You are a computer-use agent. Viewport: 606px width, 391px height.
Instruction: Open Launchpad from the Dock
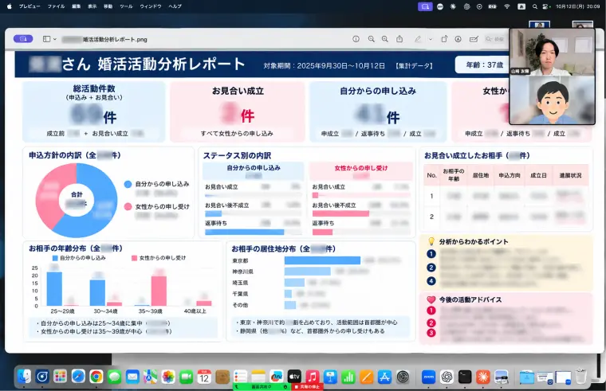(60, 377)
